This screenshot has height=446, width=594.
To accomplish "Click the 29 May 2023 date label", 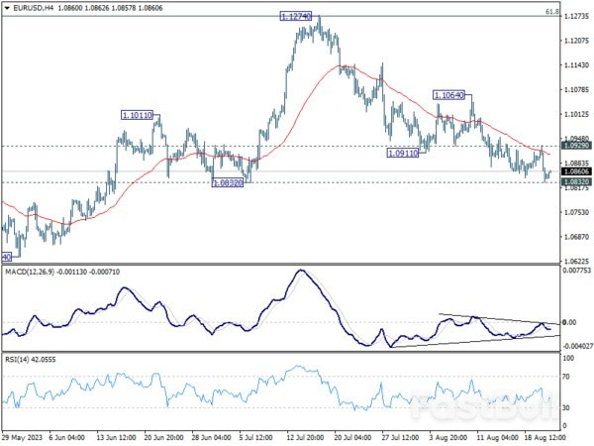I will point(21,438).
